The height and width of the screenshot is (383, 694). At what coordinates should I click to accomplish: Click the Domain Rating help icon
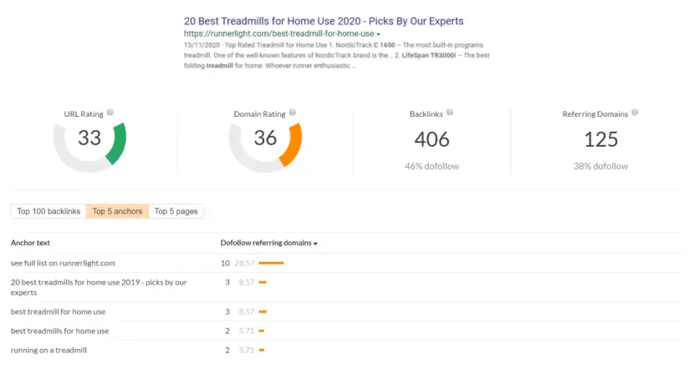(x=293, y=113)
